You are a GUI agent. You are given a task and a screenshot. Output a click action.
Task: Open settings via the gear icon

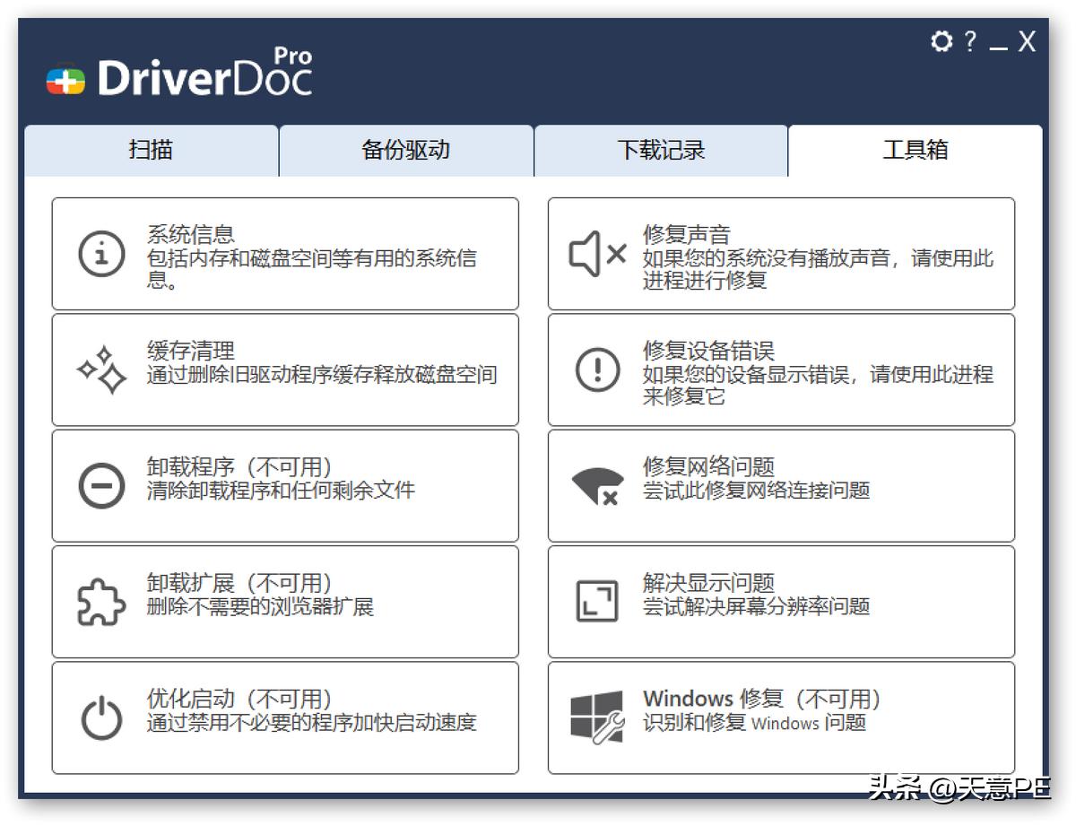pyautogui.click(x=941, y=41)
